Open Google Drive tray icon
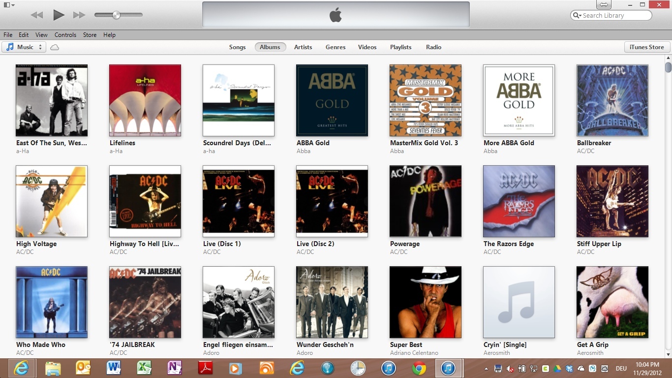Screen dimensions: 672x378 557,369
